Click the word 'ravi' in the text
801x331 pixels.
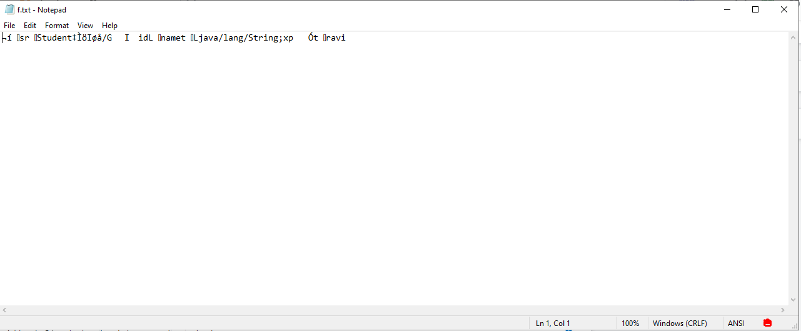336,38
